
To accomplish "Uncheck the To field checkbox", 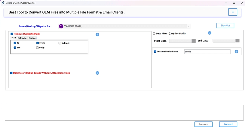I will click(x=15, y=43).
